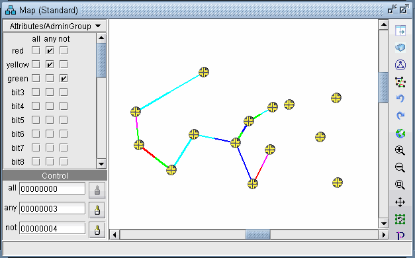Uncheck the 'any' box for yellow

tap(50, 64)
